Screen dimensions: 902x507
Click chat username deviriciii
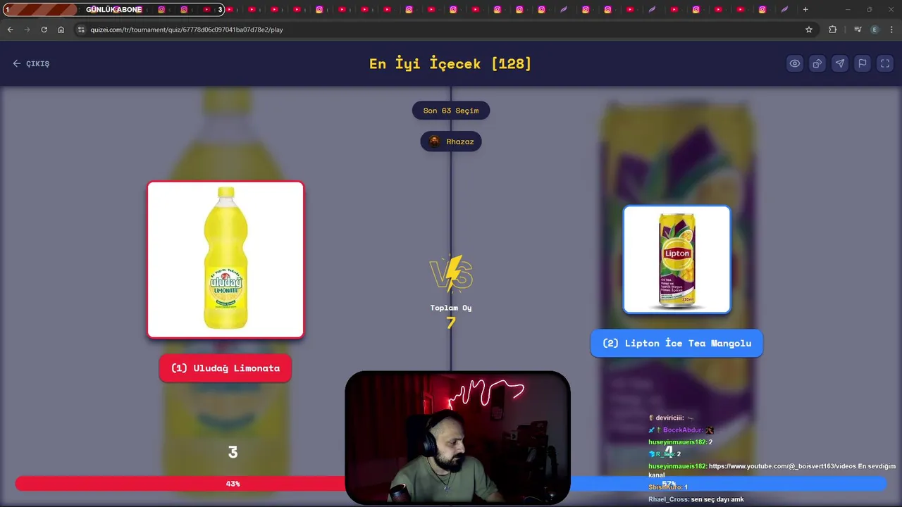[669, 418]
